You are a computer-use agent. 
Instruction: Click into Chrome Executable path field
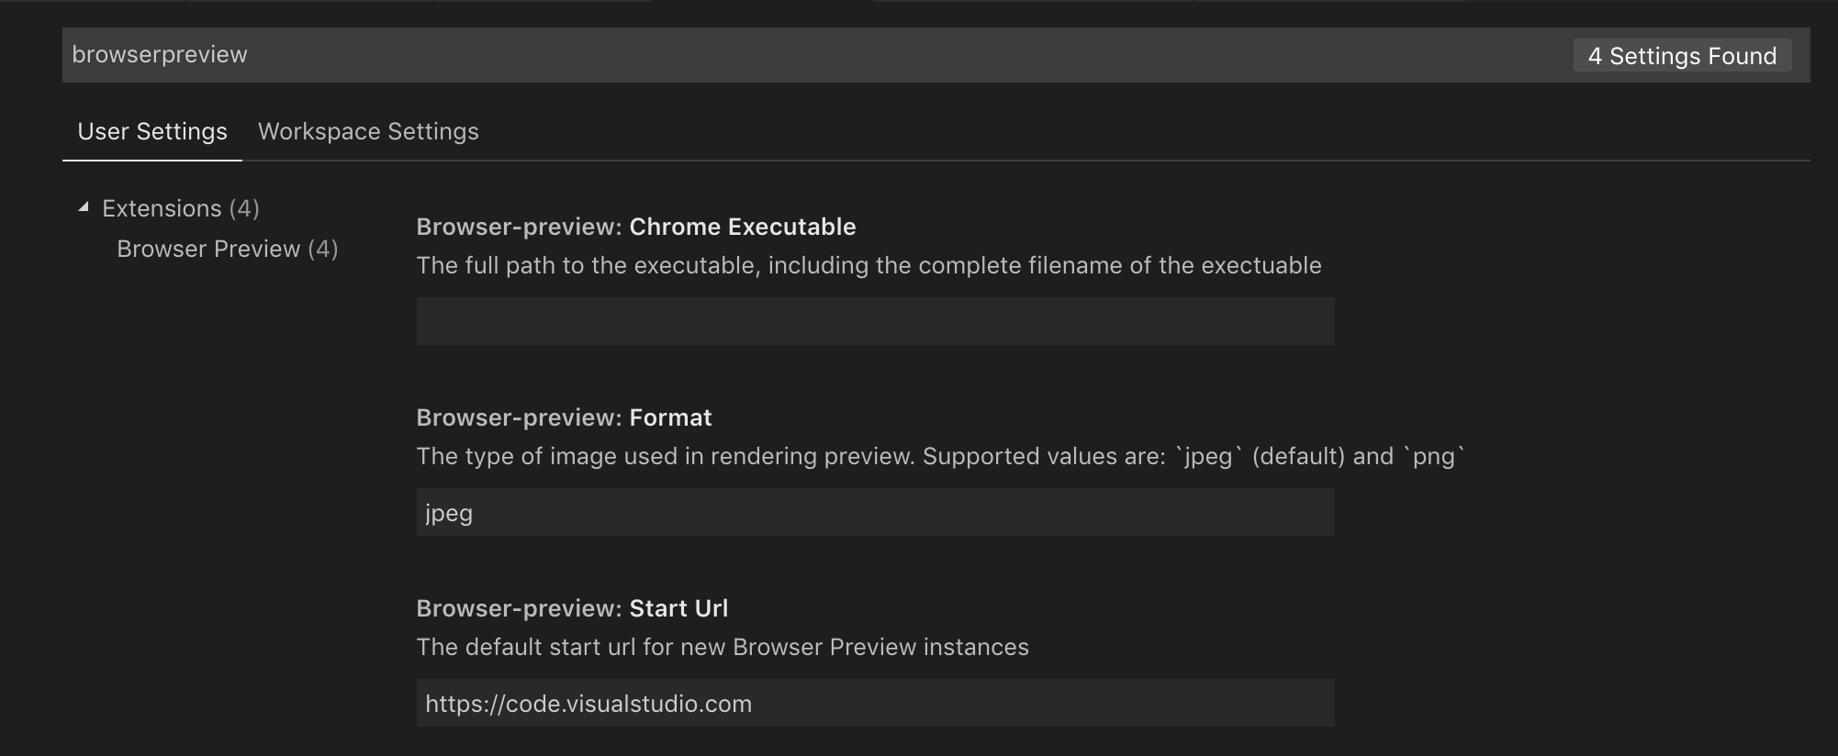point(875,321)
